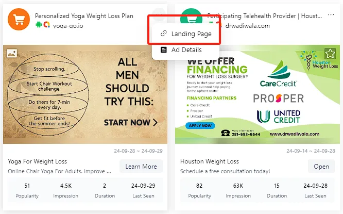The image size is (343, 214).
Task: Click the document icon beside Ad Details
Action: pos(164,50)
